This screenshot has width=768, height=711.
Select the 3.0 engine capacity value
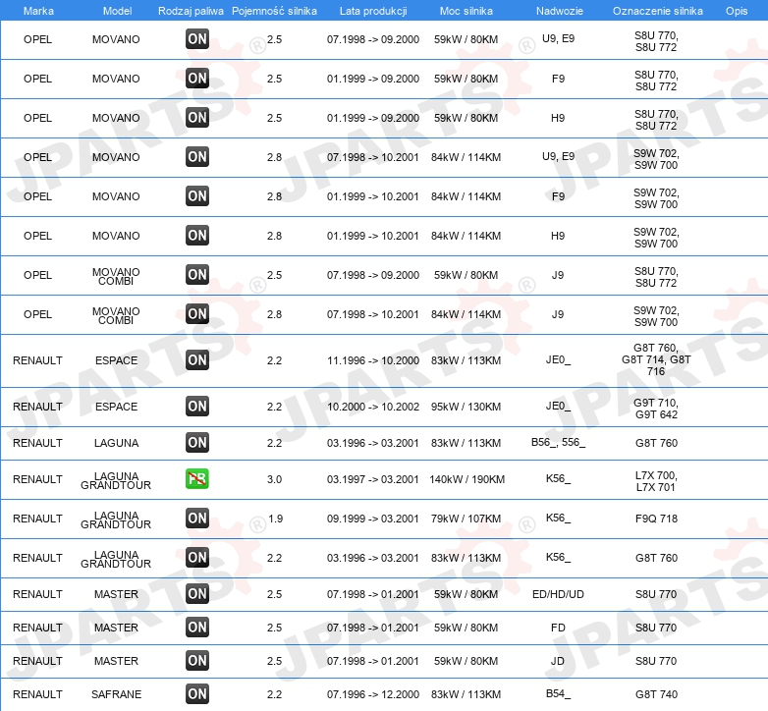pyautogui.click(x=274, y=479)
